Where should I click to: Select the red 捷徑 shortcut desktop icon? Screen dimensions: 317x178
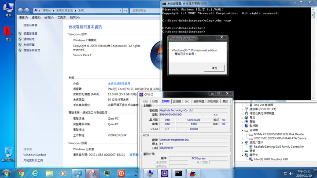(x=8, y=33)
